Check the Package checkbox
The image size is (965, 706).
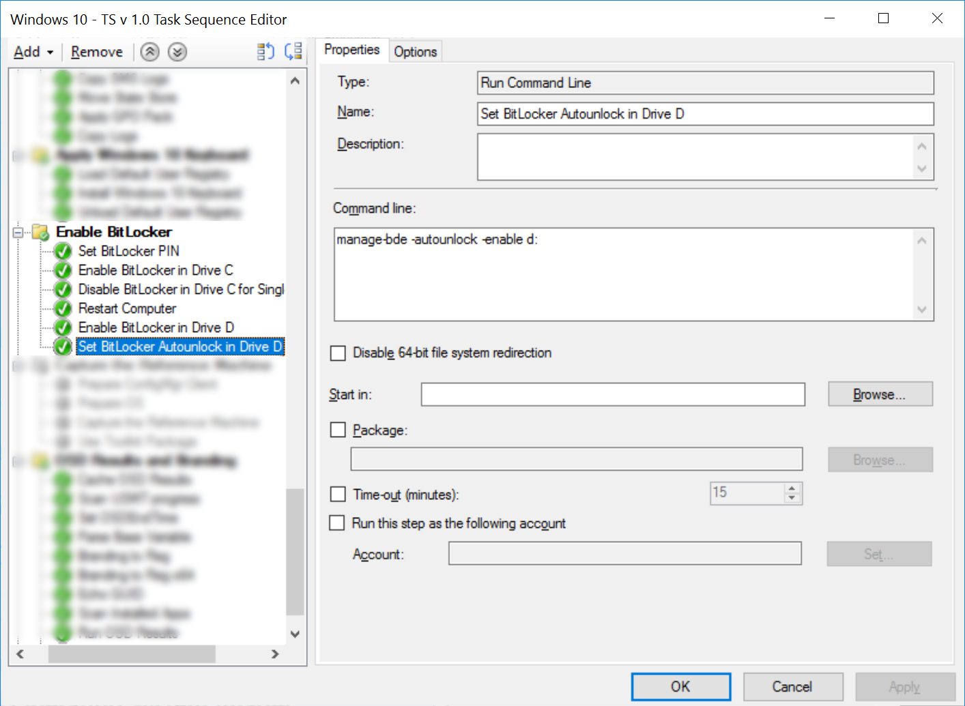[x=339, y=430]
